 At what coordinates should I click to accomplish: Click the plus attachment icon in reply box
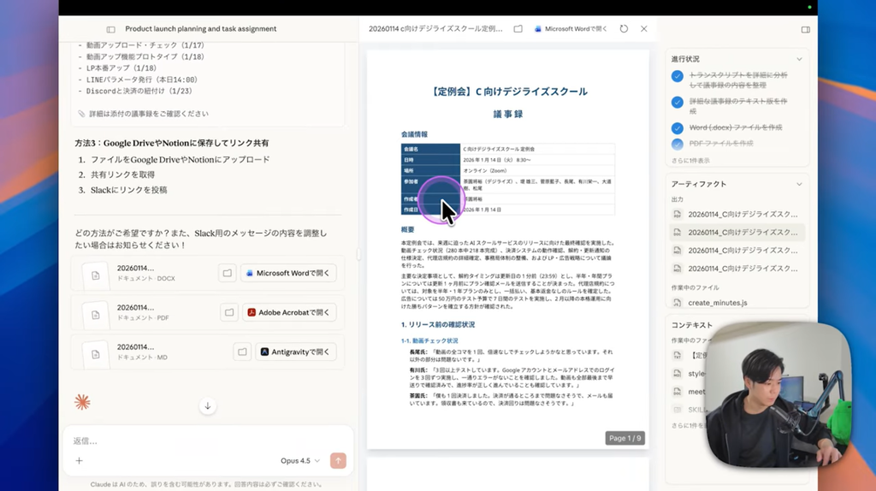79,460
